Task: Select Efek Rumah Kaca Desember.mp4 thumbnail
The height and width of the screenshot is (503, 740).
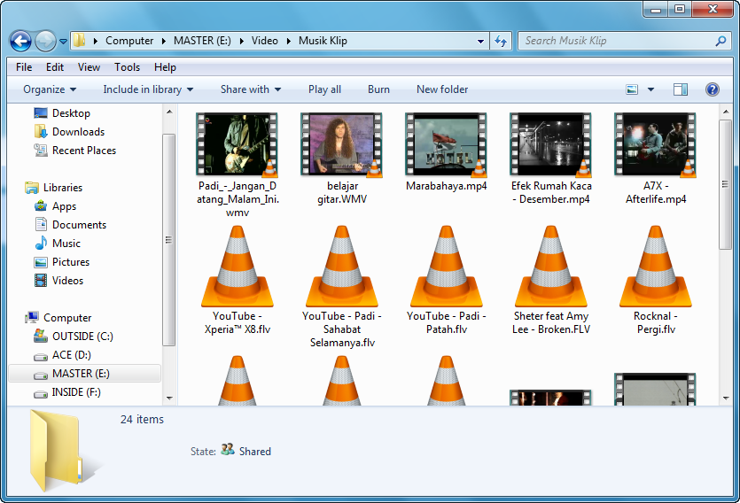Action: point(550,144)
